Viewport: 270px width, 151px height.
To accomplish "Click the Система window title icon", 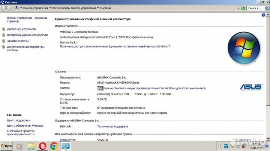I will [2, 2].
